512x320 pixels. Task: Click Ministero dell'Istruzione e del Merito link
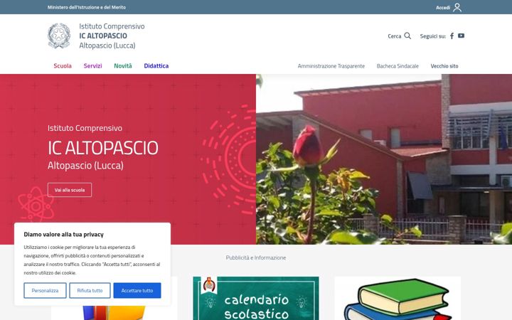87,7
